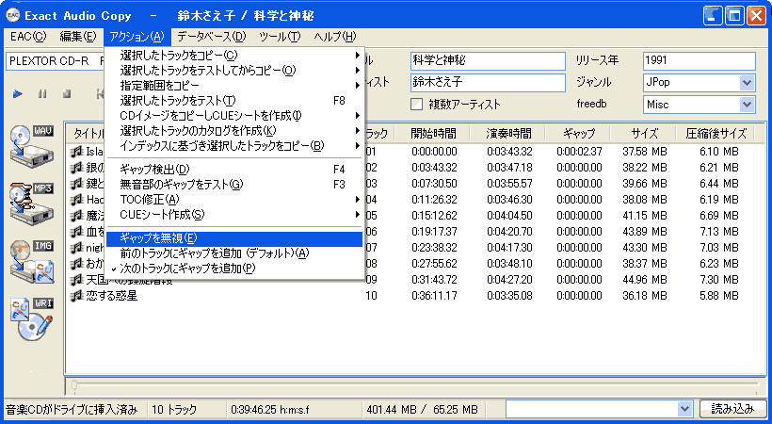Expand 選択したトラックのカタログを作成 submenu

pyautogui.click(x=234, y=131)
